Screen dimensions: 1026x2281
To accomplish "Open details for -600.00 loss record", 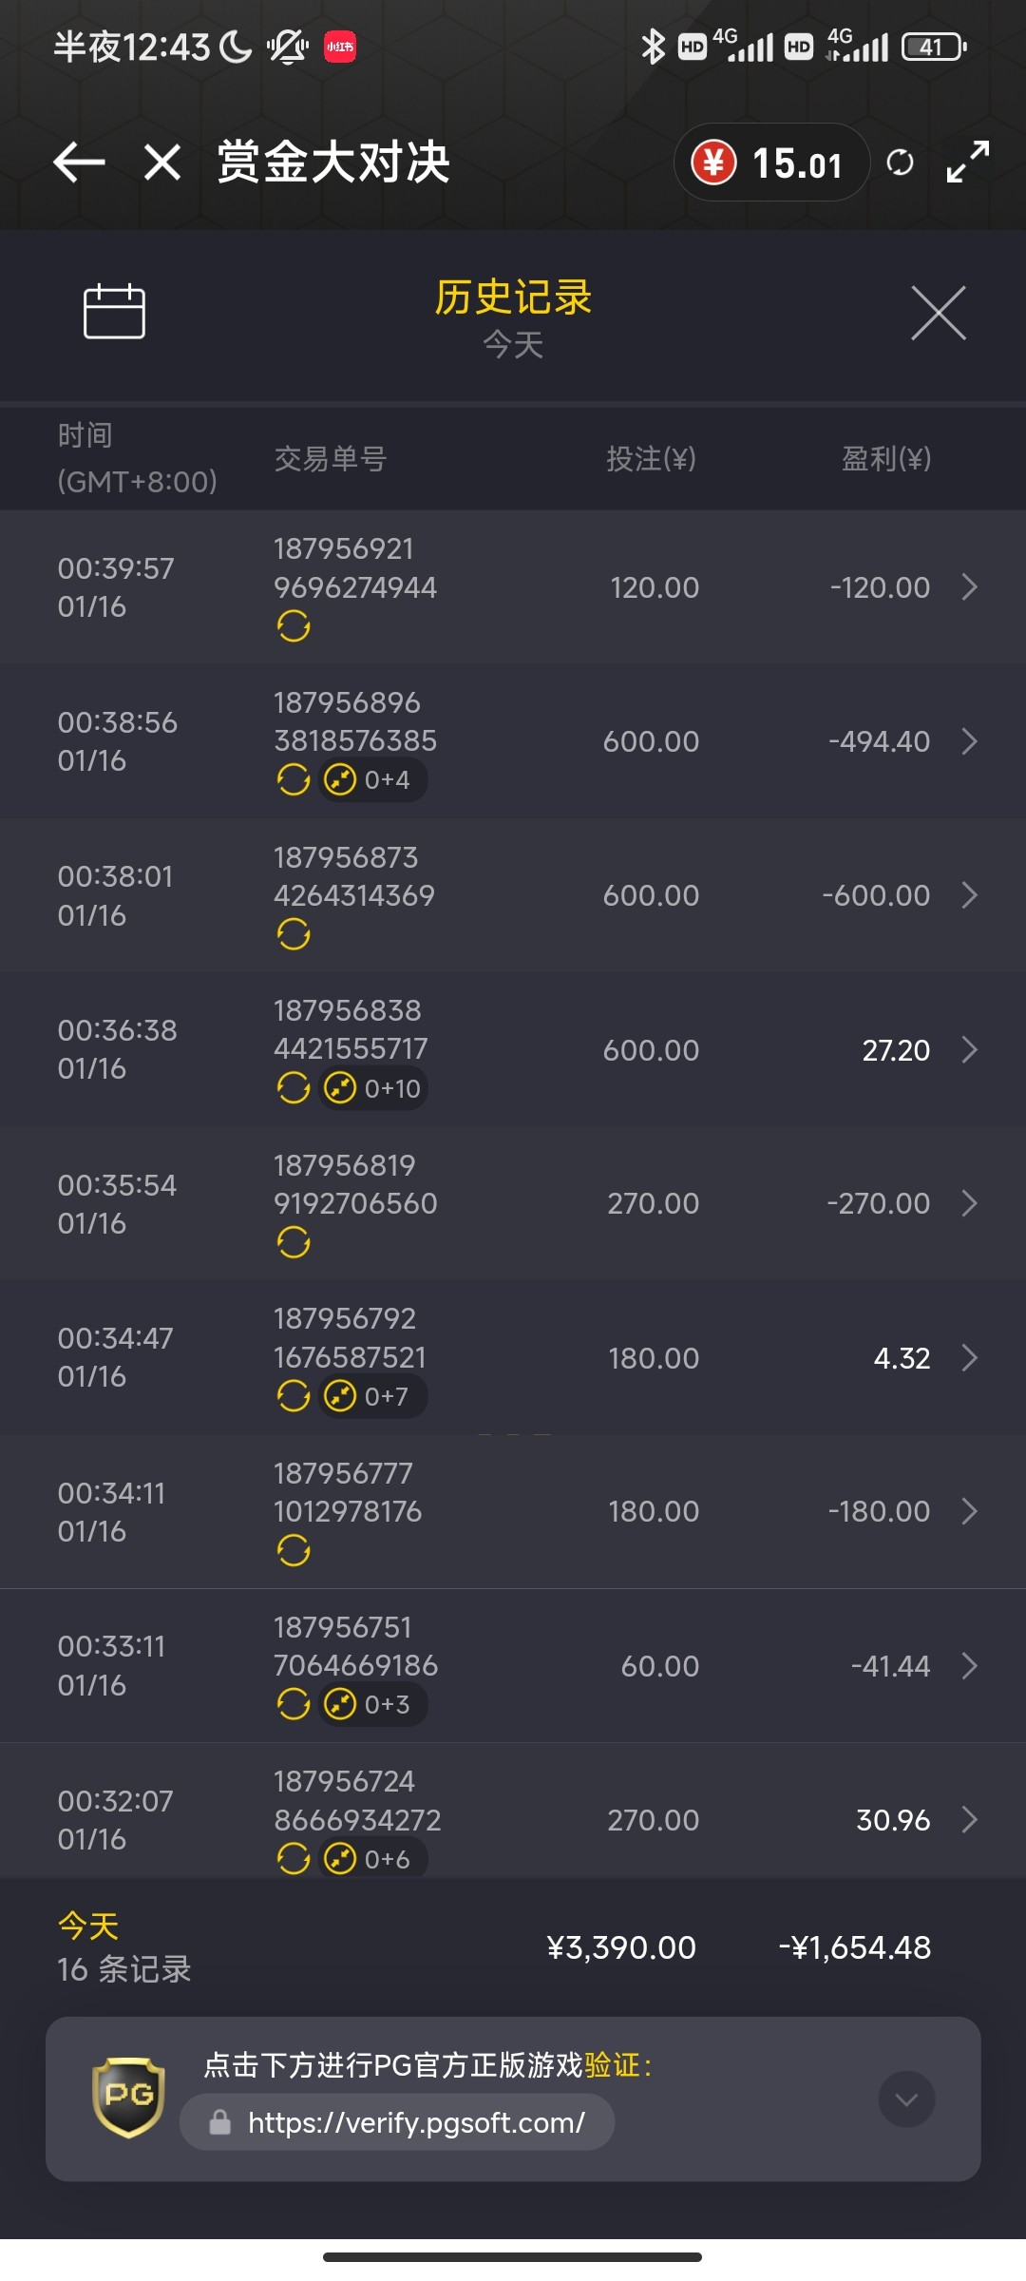I will pos(969,895).
